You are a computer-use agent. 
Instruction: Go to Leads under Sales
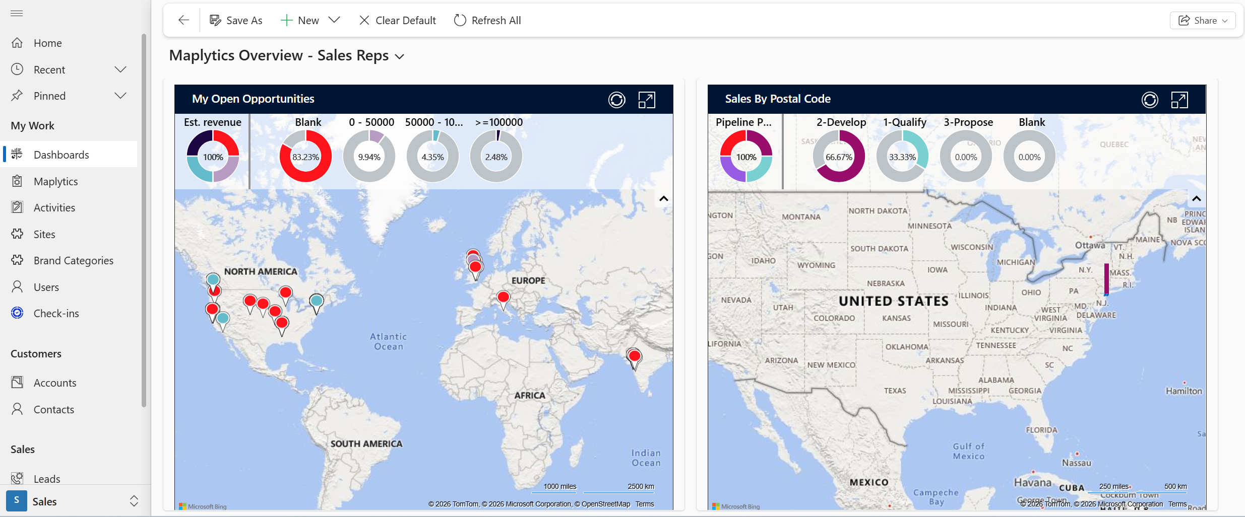click(46, 478)
